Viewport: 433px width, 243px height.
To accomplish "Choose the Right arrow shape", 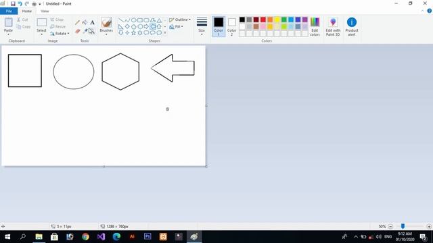I will pos(146,26).
